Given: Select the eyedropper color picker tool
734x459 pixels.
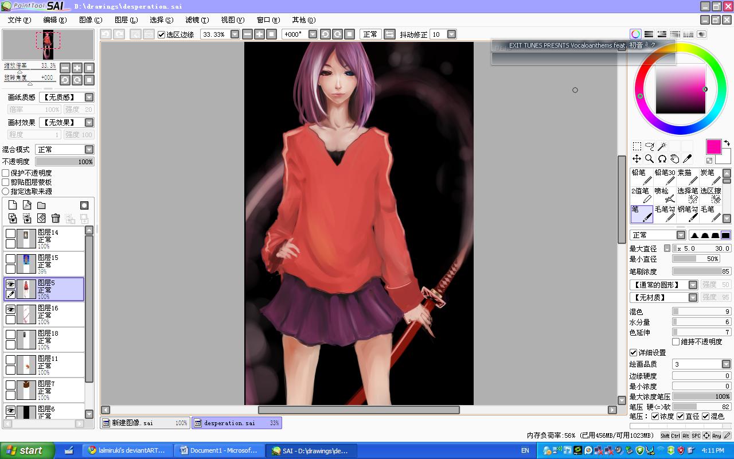Looking at the screenshot, I should tap(687, 159).
